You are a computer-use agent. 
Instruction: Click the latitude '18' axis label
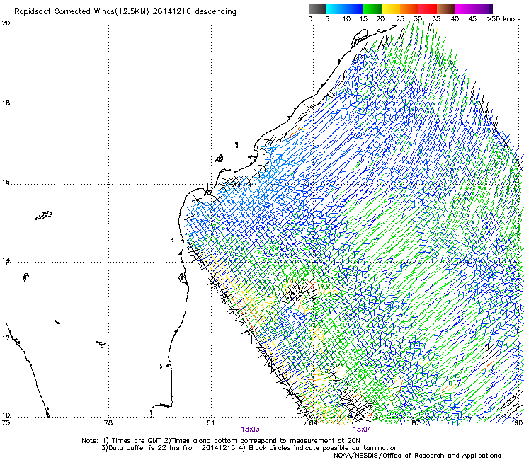6,103
